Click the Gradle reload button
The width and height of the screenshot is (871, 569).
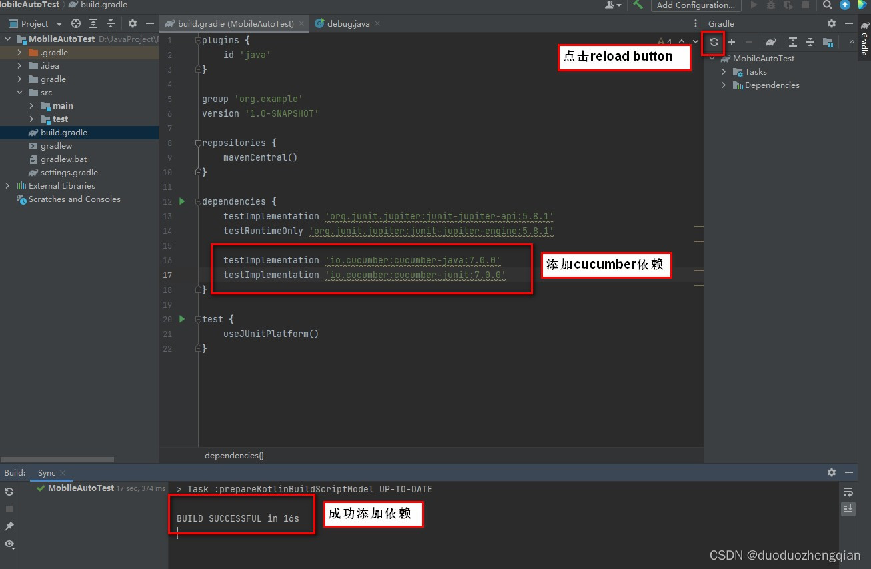(x=713, y=42)
